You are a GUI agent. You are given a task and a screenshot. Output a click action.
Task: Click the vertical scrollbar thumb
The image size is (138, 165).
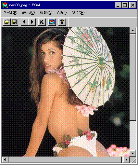133,77
